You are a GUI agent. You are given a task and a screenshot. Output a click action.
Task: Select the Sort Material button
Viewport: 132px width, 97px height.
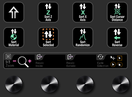click(14, 37)
